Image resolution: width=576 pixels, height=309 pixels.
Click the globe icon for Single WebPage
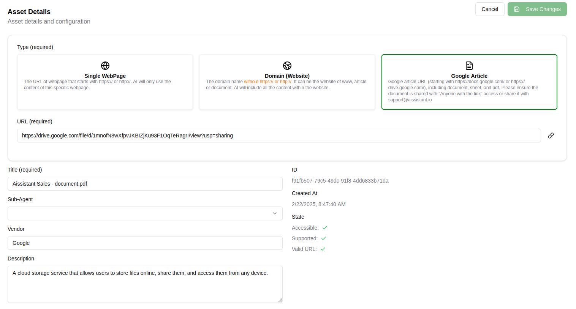[x=105, y=66]
